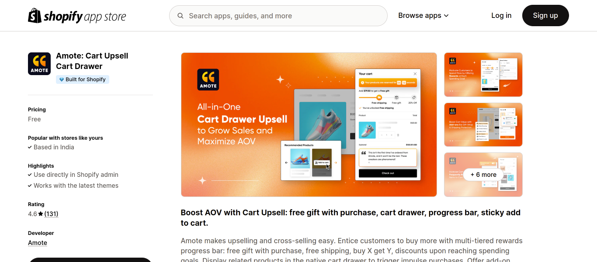This screenshot has height=262, width=597.
Task: Click the Shopify bag logo icon
Action: click(35, 16)
